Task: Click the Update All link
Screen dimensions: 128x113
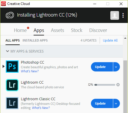Action: (110, 40)
